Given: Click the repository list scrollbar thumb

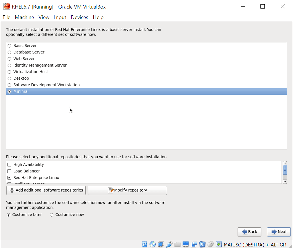Looking at the screenshot, I should point(285,170).
